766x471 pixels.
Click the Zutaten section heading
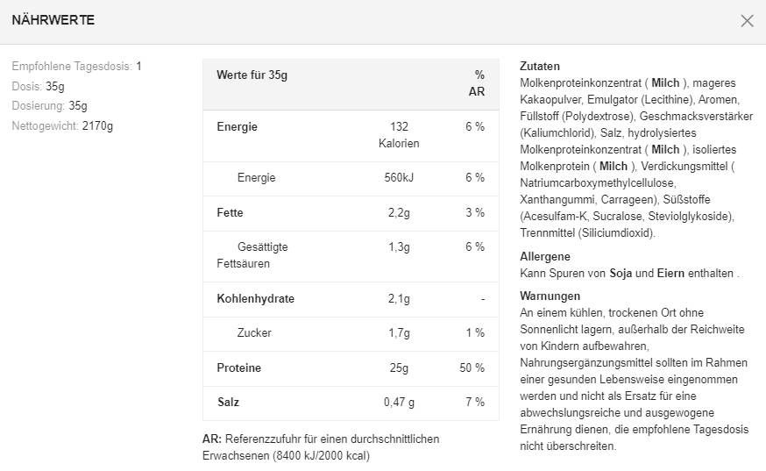point(540,66)
